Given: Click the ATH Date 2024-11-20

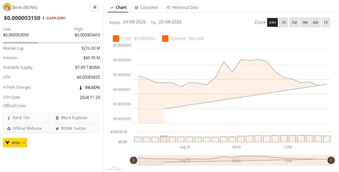Looking at the screenshot, I should (90, 97).
